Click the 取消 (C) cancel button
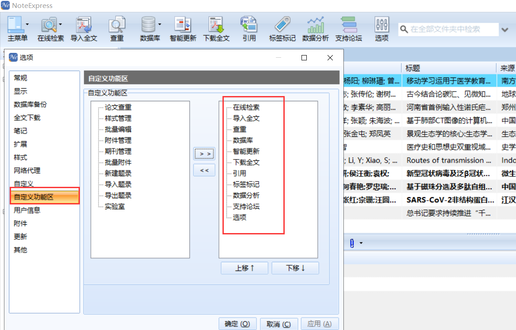This screenshot has width=516, height=330. 279,324
